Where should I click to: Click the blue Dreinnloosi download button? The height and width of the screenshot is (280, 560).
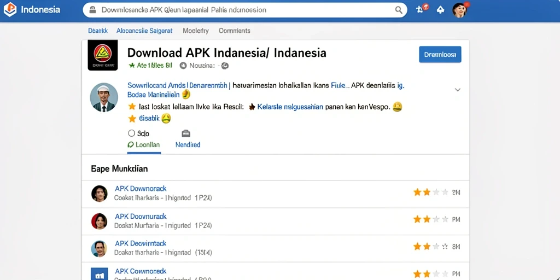coord(440,54)
